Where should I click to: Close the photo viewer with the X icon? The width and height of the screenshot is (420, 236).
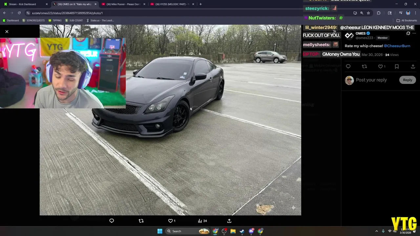pos(7,31)
